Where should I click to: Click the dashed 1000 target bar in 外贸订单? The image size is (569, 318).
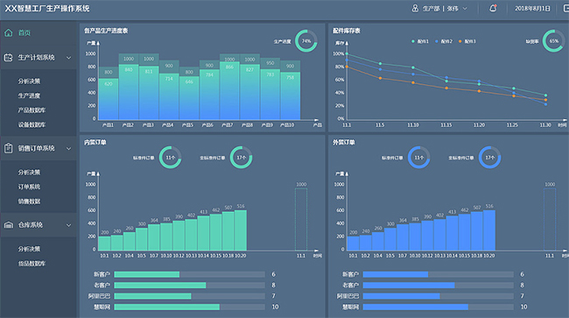550,219
